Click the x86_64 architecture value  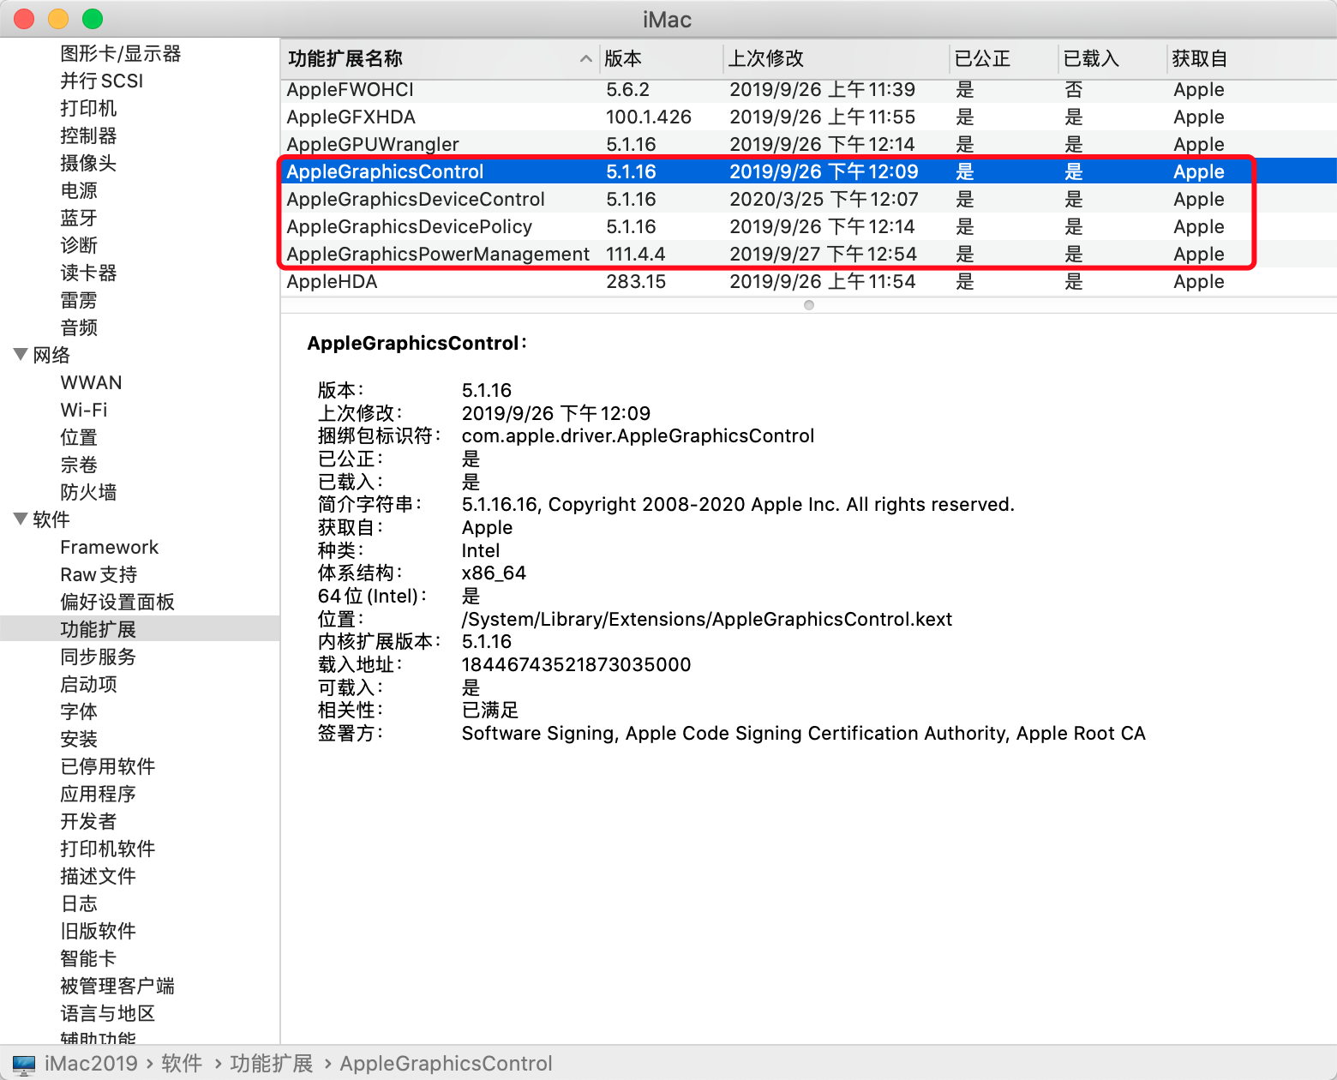coord(494,573)
